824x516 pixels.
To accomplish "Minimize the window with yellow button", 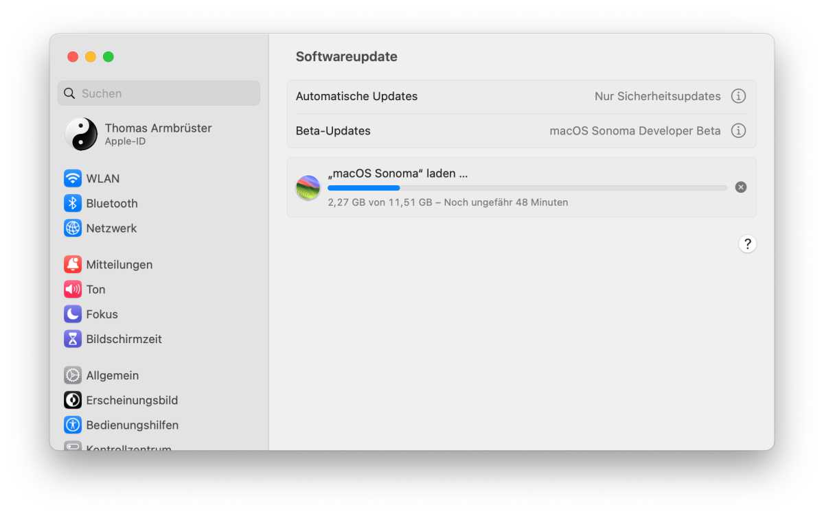I will (91, 56).
